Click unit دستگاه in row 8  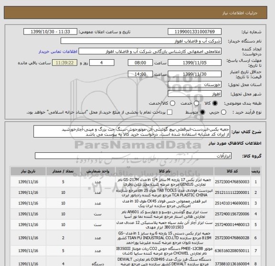(98, 264)
